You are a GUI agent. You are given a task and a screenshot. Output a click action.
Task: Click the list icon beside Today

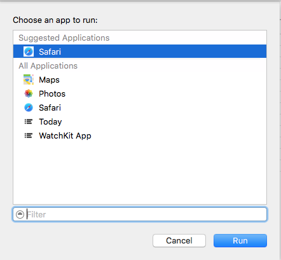click(29, 121)
